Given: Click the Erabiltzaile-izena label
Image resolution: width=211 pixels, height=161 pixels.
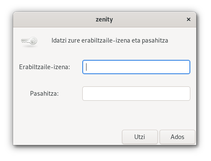Looking at the screenshot, I should [x=45, y=67].
